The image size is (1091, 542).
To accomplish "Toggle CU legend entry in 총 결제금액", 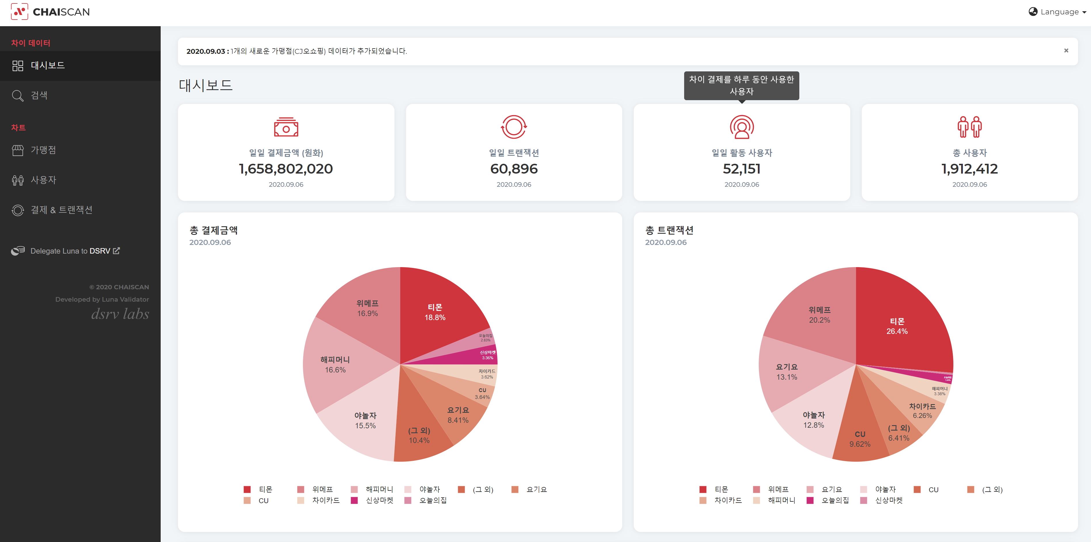I will click(x=256, y=501).
